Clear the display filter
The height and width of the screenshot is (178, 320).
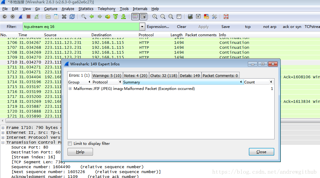coord(181,26)
